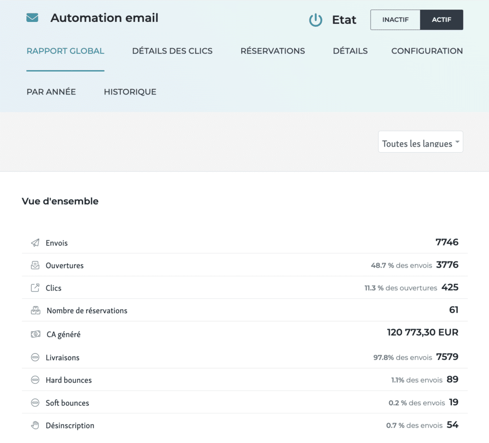
Task: Open the CONFIGURATION tab
Action: pos(427,51)
